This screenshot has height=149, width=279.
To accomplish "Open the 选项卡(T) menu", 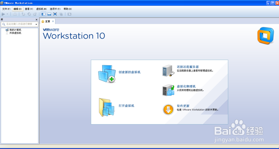I will [x=55, y=9].
